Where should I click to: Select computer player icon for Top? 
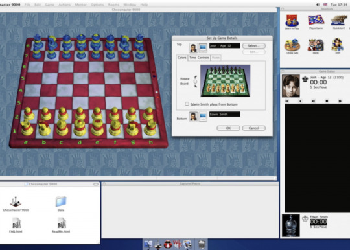point(203,48)
